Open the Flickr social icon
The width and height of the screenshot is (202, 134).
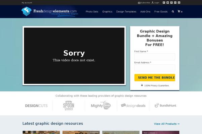click(x=175, y=3)
